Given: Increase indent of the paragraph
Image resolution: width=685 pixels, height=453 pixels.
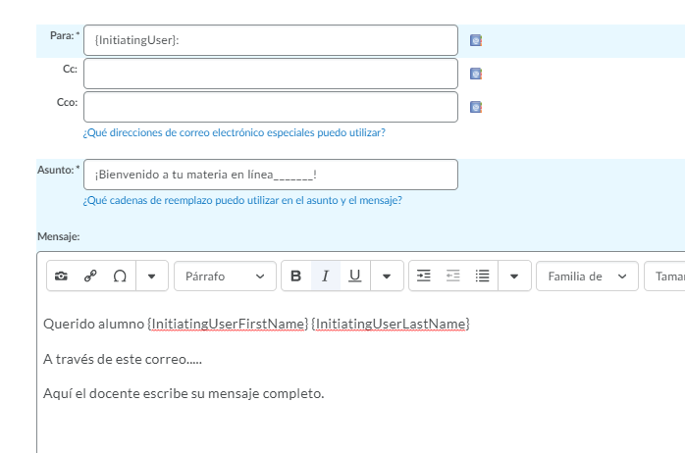Looking at the screenshot, I should click(x=424, y=277).
